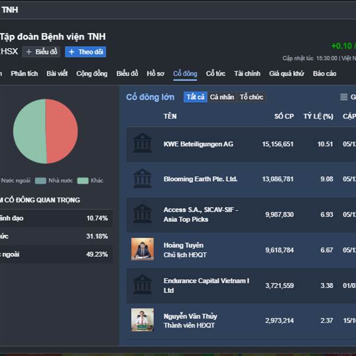This screenshot has width=356, height=356.
Task: Sort by TỶ LỆ (%) column header
Action: 318,116
